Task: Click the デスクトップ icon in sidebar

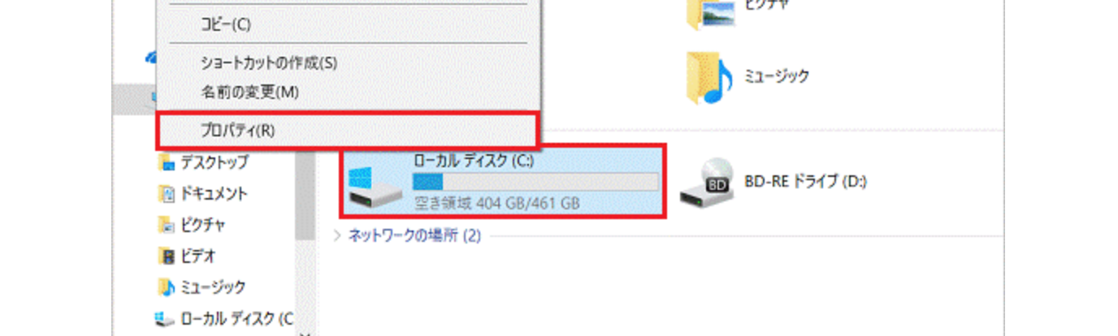Action: [x=167, y=163]
